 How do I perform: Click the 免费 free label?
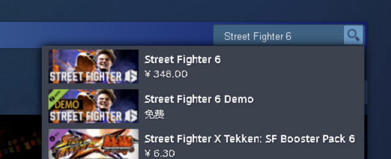pos(154,114)
